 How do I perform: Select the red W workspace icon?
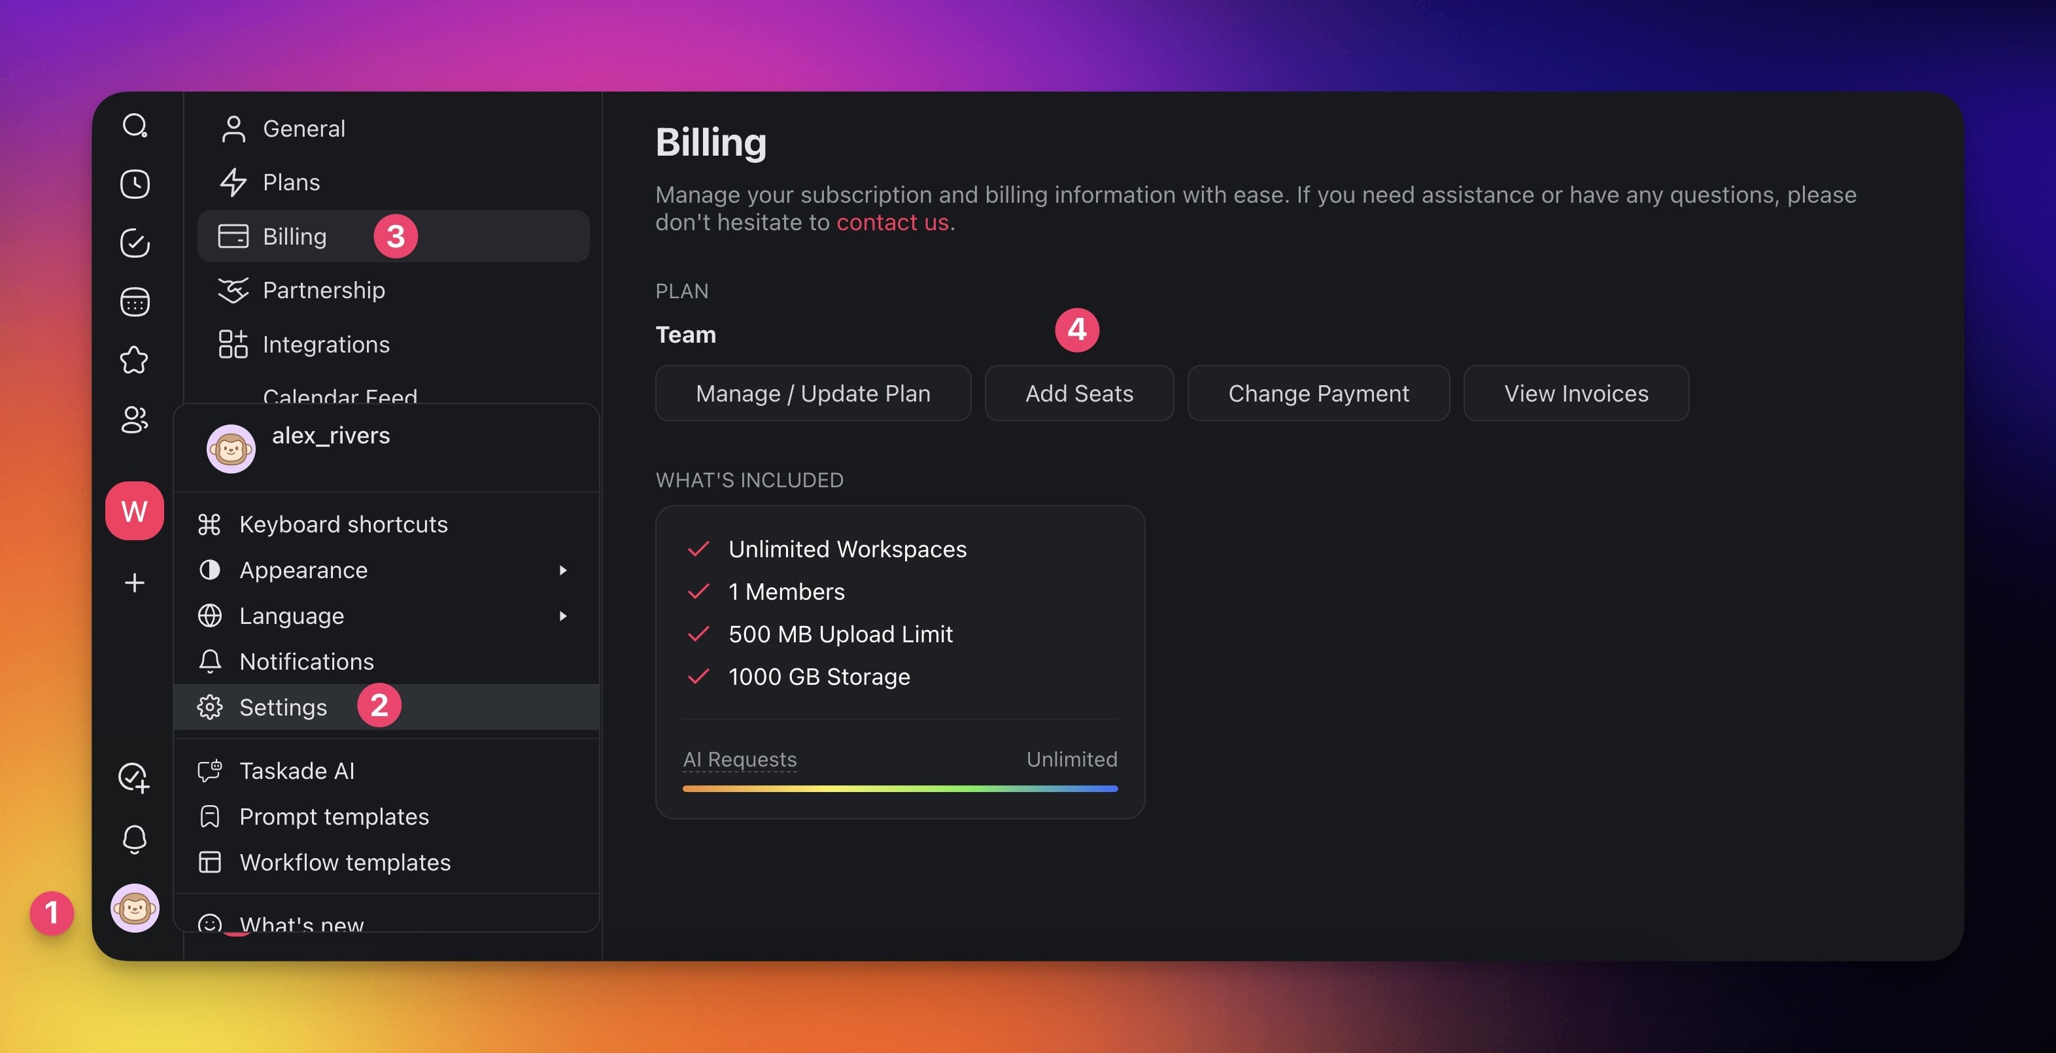tap(134, 511)
